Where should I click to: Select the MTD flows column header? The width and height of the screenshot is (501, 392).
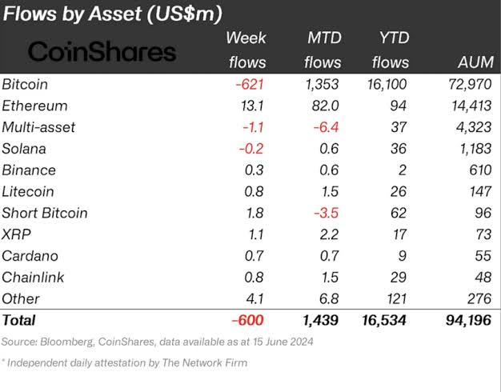[x=324, y=50]
